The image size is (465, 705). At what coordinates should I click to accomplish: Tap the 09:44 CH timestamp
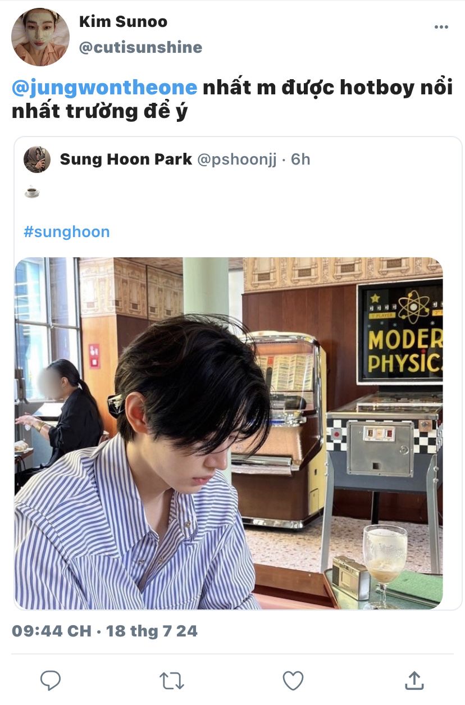[52, 631]
